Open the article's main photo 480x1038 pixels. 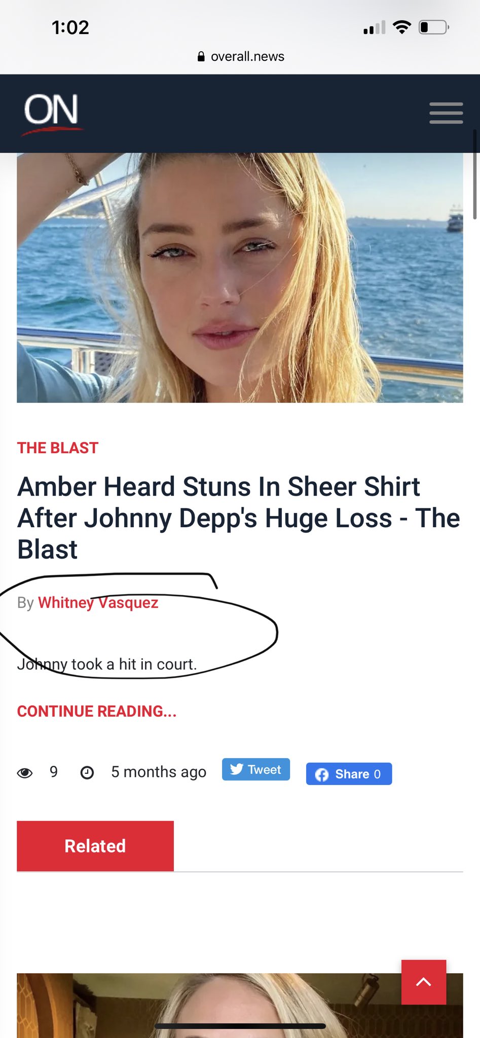240,278
